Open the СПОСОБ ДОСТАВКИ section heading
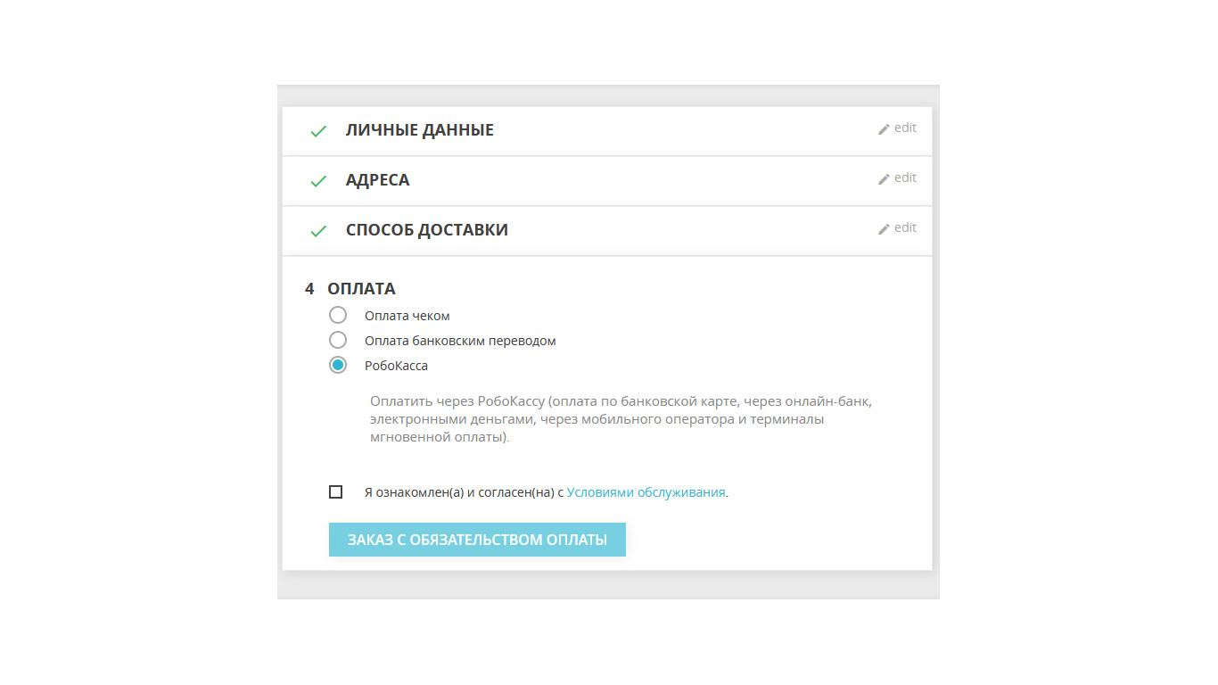 [426, 230]
